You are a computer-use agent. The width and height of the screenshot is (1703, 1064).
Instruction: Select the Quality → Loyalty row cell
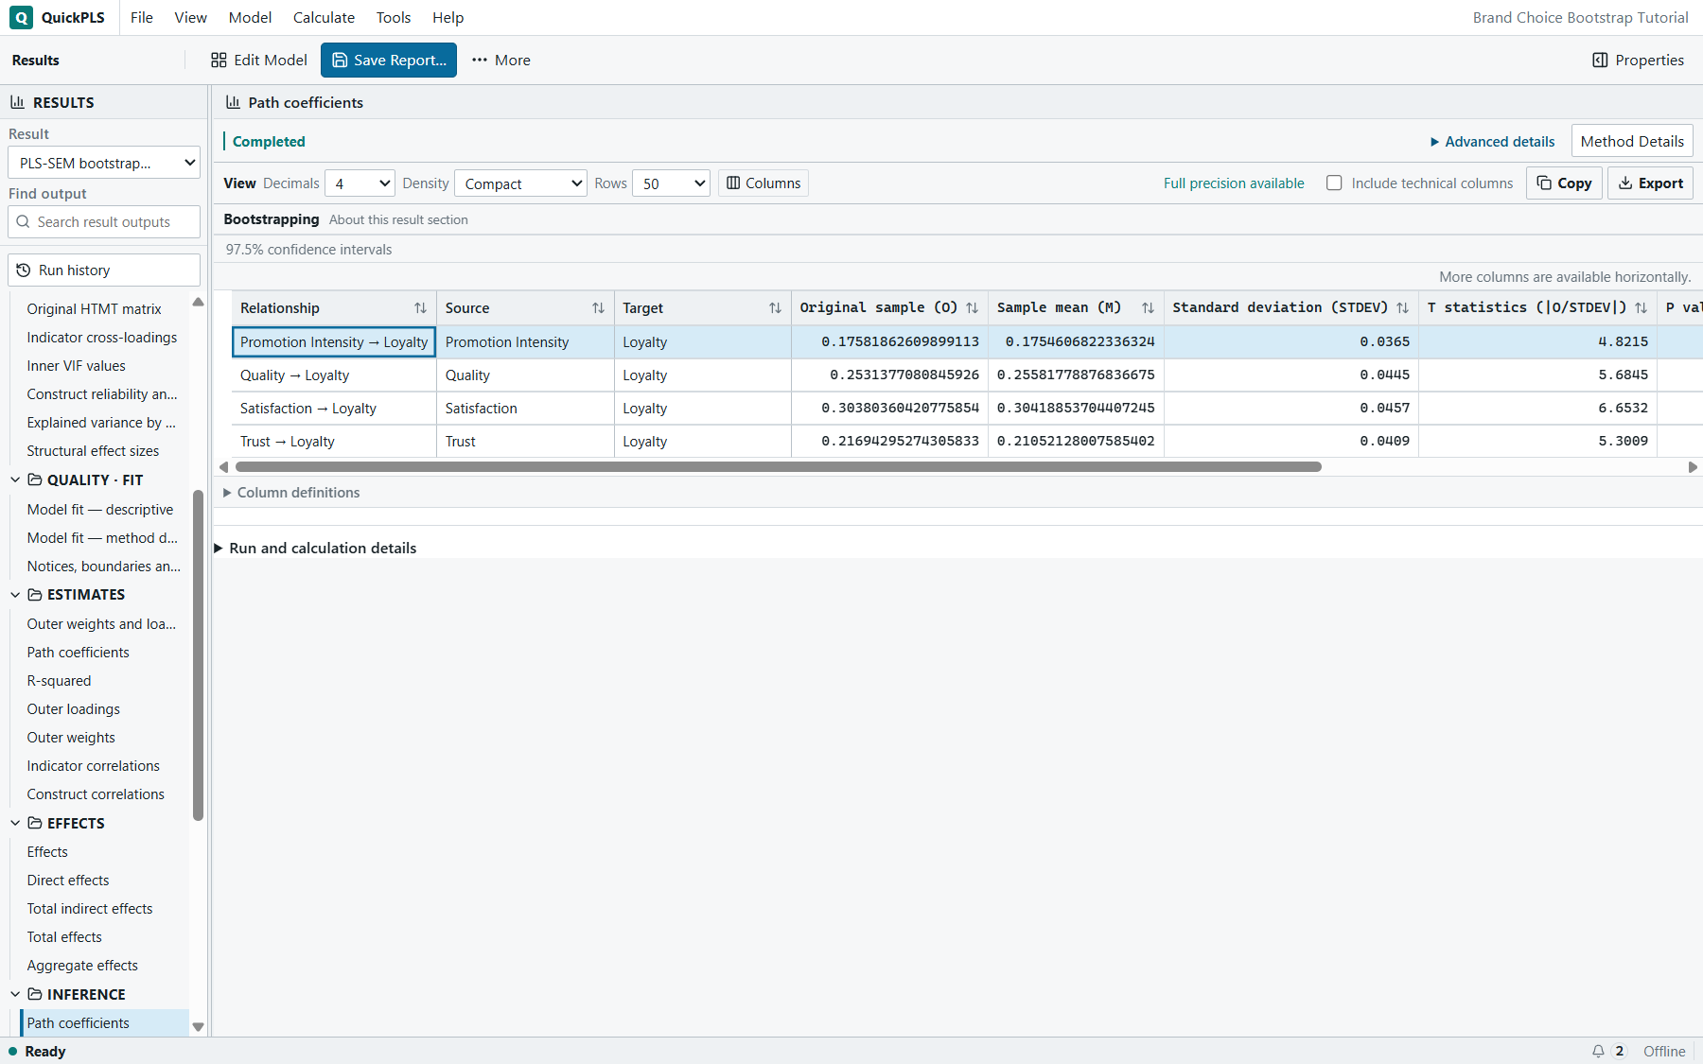(334, 375)
